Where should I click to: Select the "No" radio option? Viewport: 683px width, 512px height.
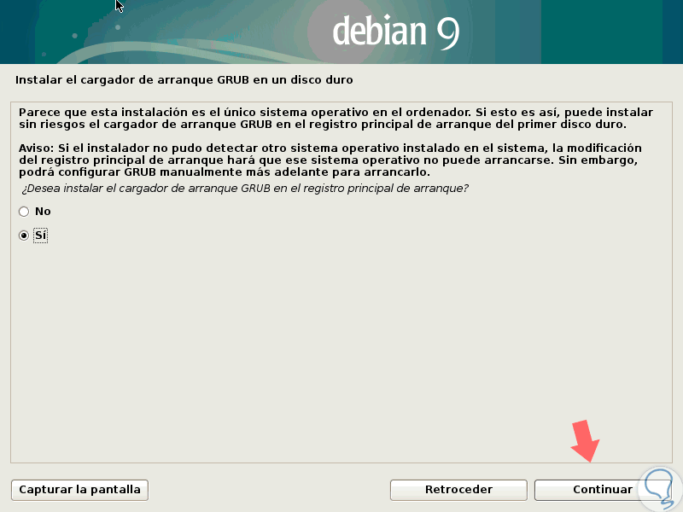pyautogui.click(x=24, y=212)
